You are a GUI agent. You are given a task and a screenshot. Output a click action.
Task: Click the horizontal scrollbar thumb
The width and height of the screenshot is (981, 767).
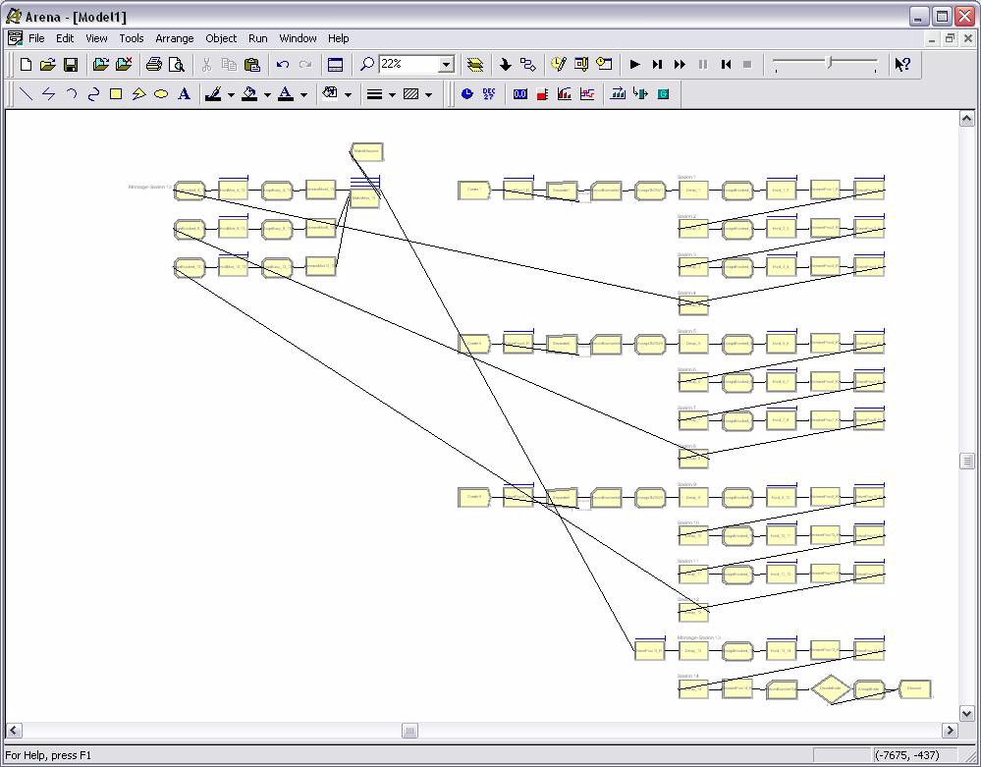(x=409, y=731)
